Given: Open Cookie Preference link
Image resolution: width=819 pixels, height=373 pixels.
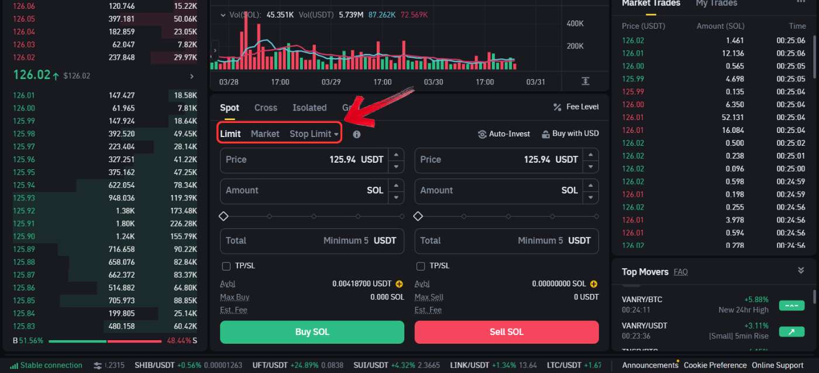Looking at the screenshot, I should 715,365.
